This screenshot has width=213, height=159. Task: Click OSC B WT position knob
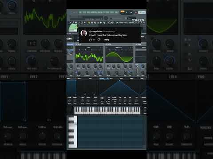[x=108, y=72]
